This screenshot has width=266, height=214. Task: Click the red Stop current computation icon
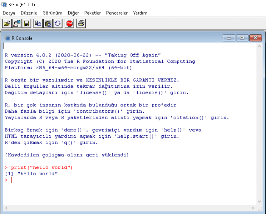[69, 23]
